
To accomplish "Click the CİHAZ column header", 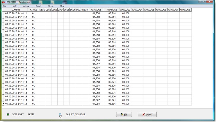I will coord(33,10).
